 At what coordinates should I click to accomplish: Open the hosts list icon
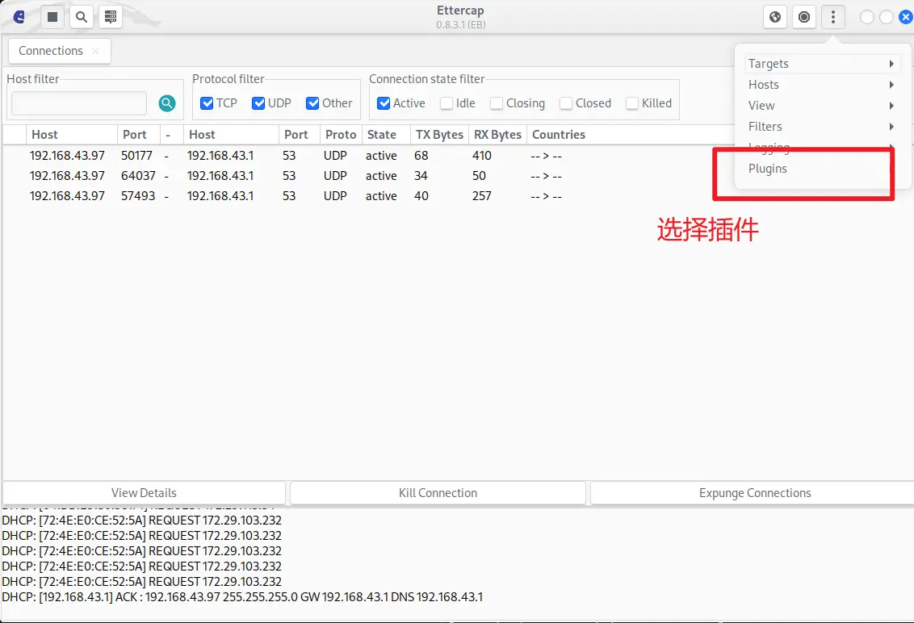click(x=111, y=17)
